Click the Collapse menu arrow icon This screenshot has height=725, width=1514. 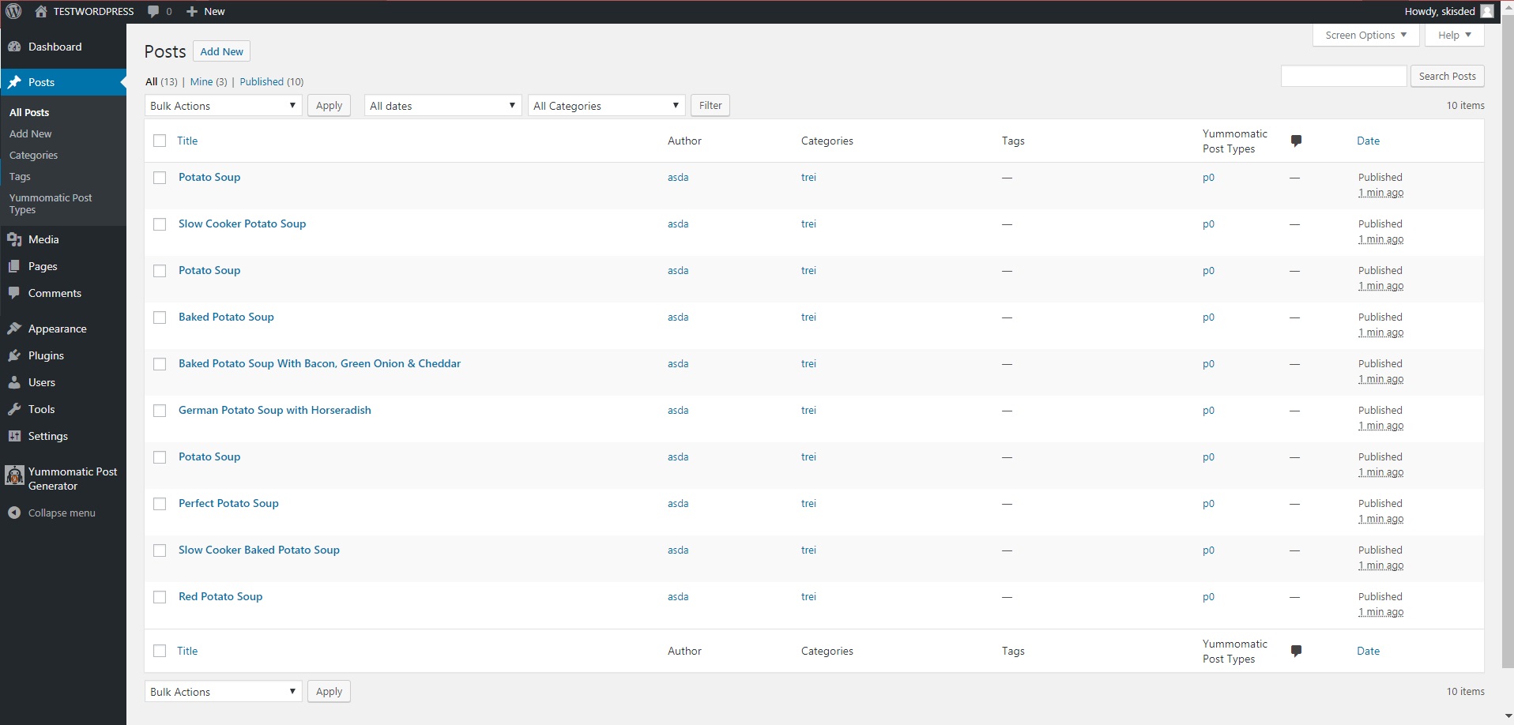coord(14,513)
